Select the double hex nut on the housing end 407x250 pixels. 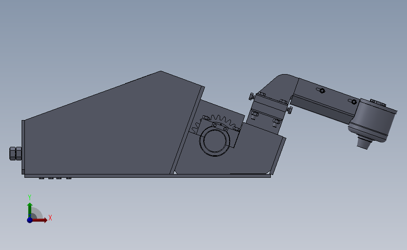pyautogui.click(x=15, y=153)
